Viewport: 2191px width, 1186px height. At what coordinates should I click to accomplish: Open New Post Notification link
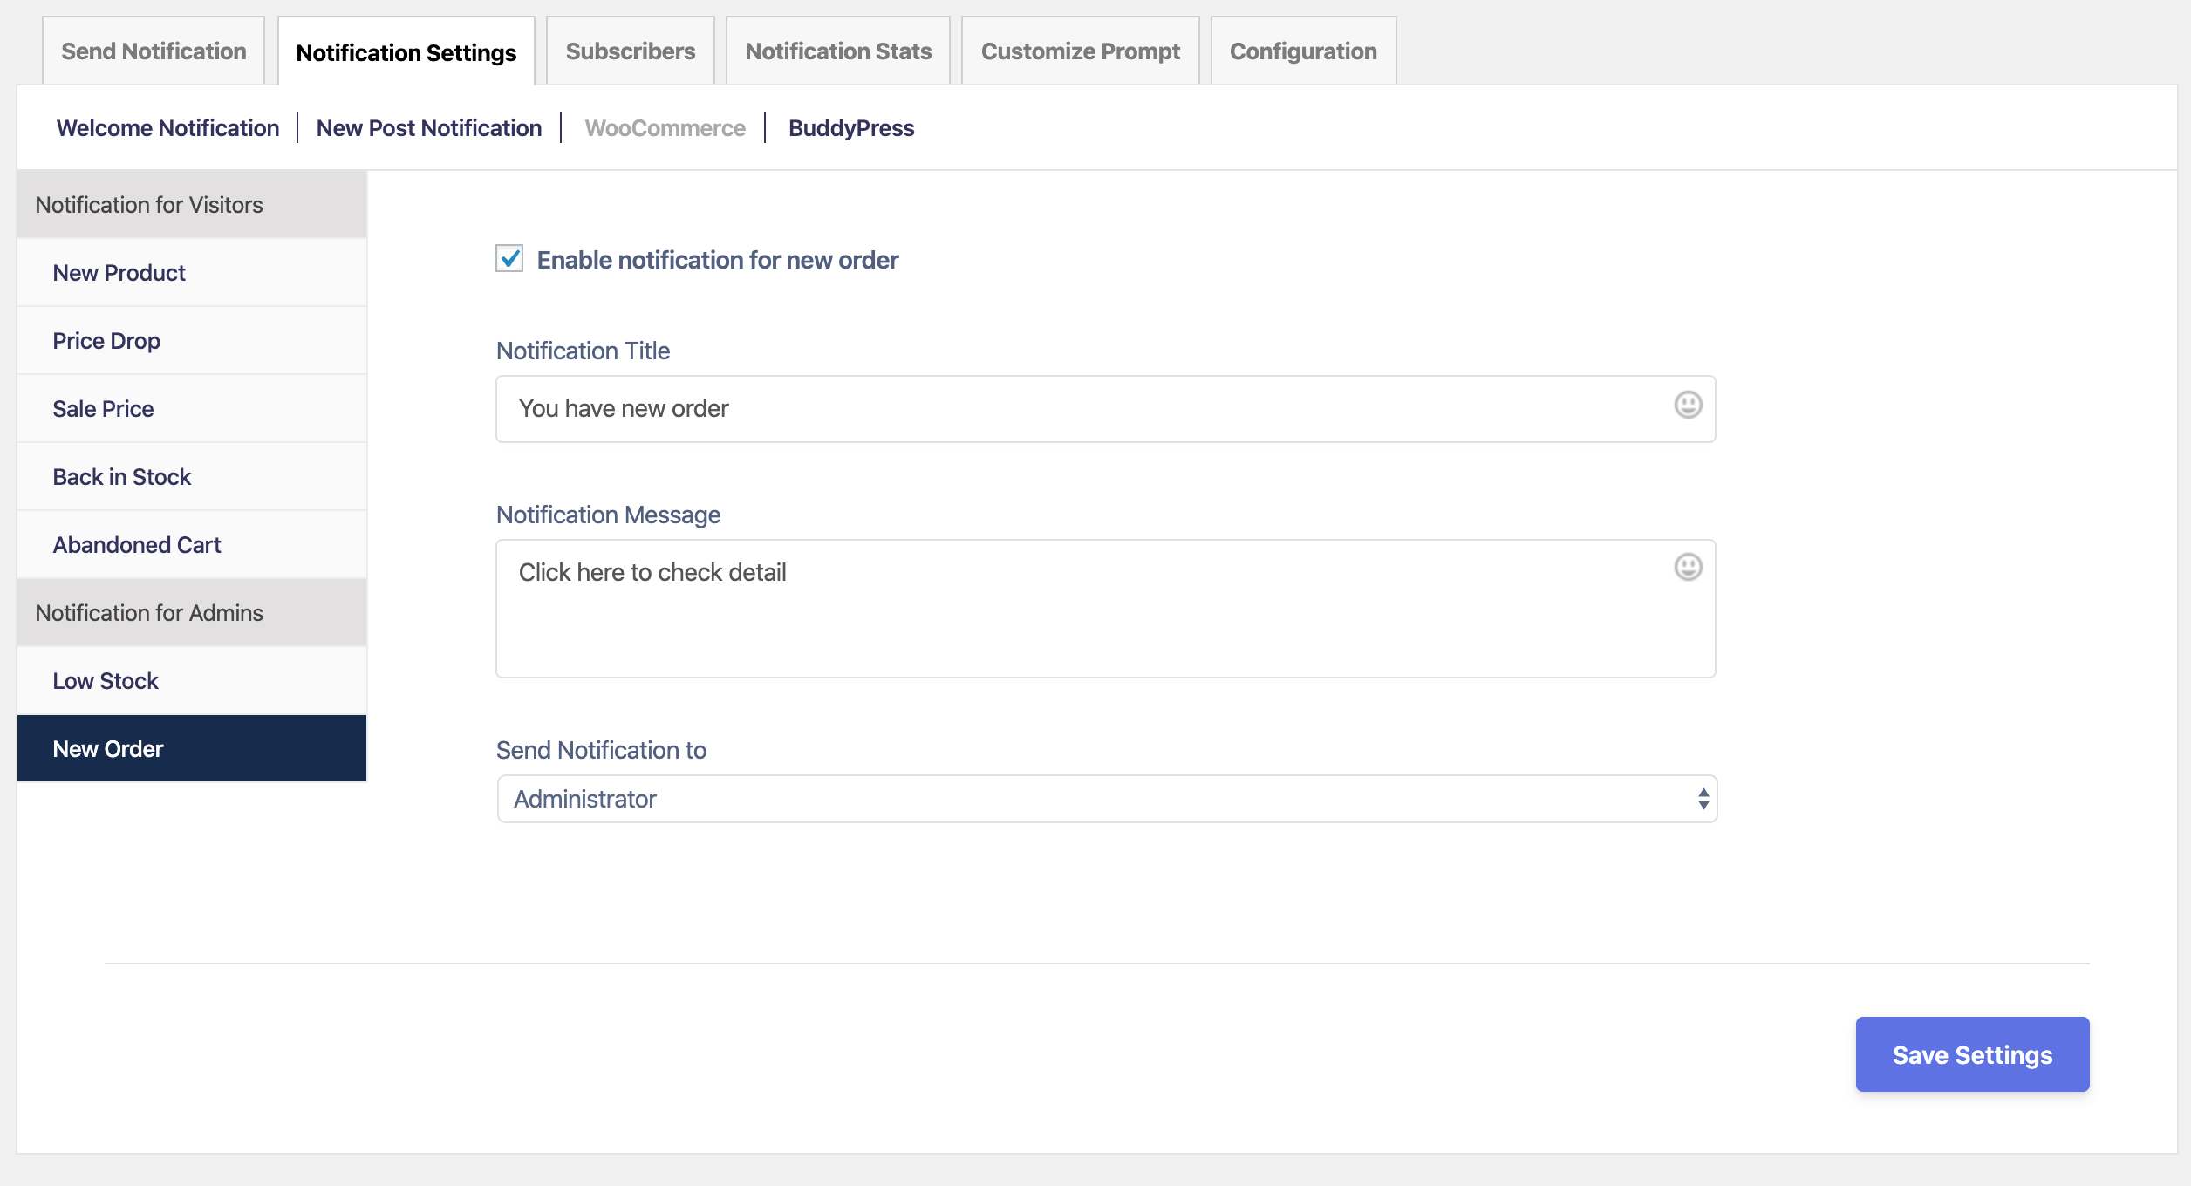point(428,128)
